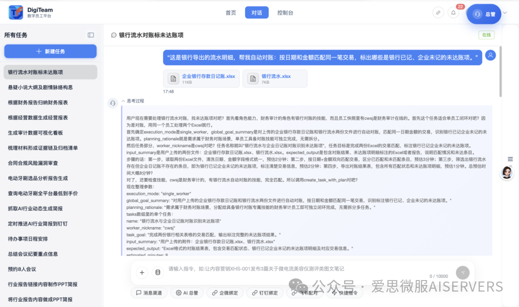Viewport: 519px width, 307px height.
Task: Open the 银行流水.xlsx file icon
Action: [x=253, y=78]
